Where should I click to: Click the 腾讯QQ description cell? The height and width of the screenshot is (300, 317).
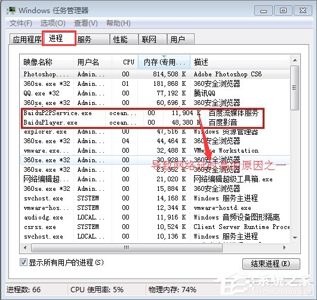(204, 93)
